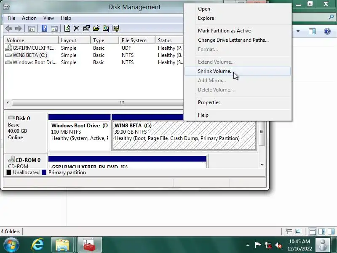Click the muted speaker tray icon
337x253 pixels.
(278, 245)
